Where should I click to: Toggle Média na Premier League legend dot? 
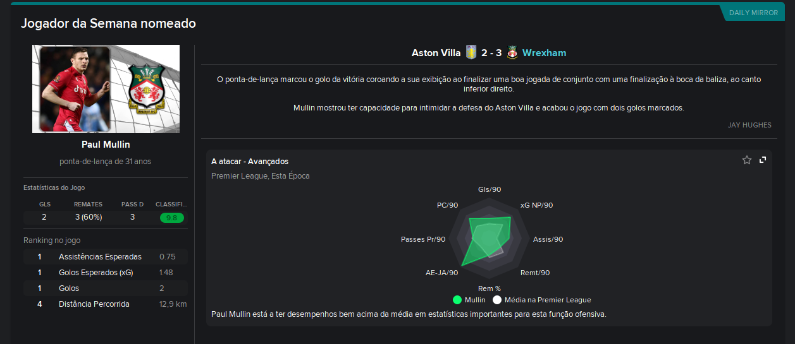[497, 300]
